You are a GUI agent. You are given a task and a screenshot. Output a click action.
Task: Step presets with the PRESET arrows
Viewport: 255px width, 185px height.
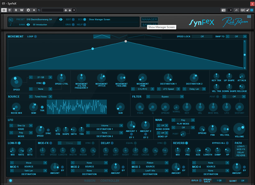[61, 20]
